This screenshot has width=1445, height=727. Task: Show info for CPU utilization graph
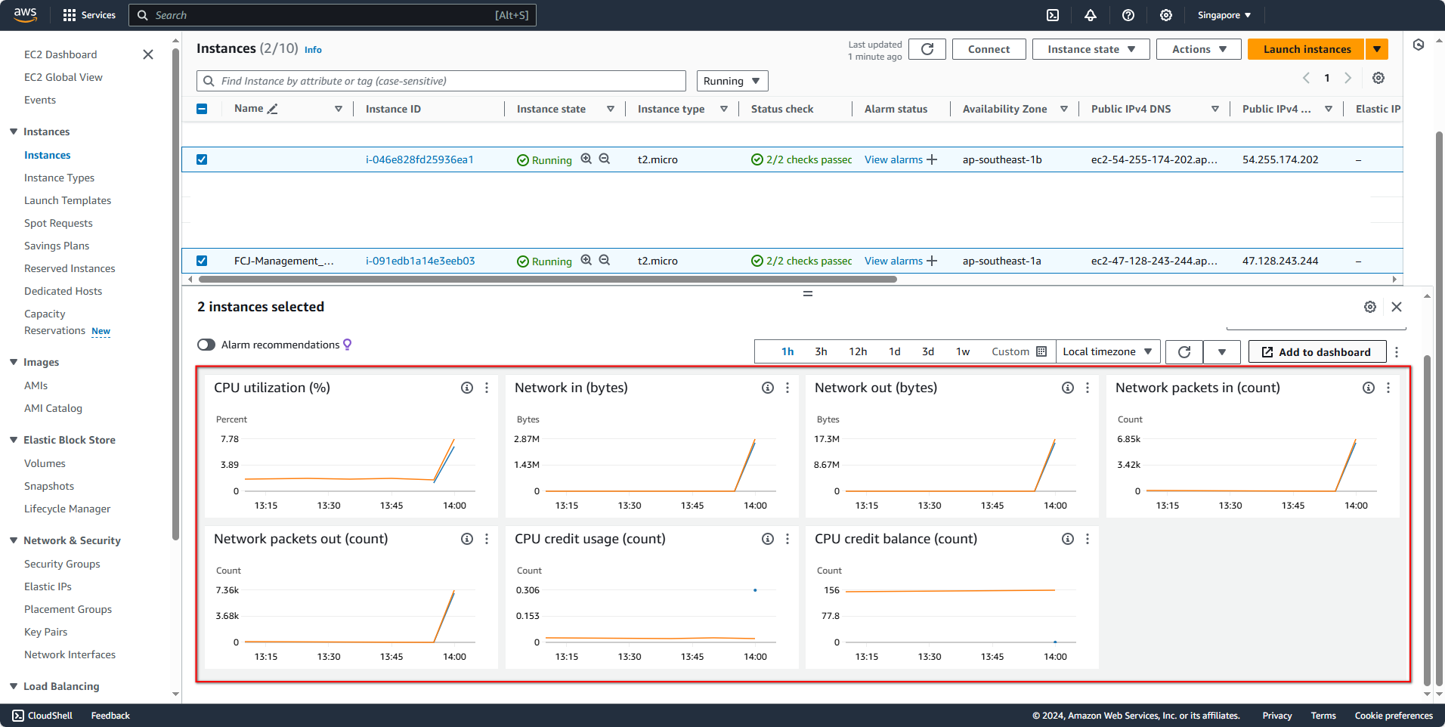click(x=467, y=388)
